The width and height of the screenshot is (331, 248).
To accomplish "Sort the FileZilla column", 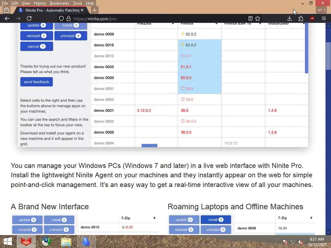I will [x=173, y=24].
